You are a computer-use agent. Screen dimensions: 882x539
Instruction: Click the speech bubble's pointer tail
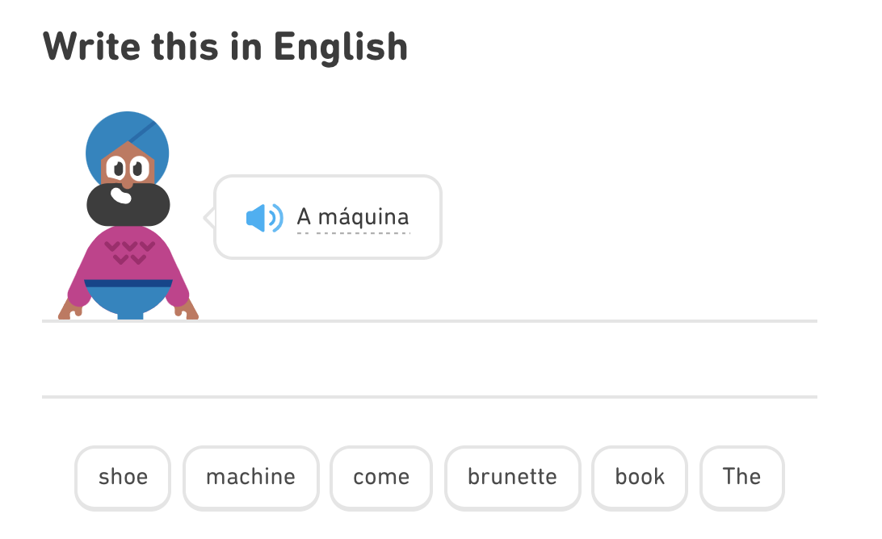pos(209,218)
